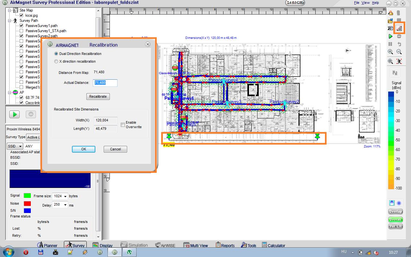Close the Recalibration dialog
The width and height of the screenshot is (411, 257).
[x=147, y=44]
